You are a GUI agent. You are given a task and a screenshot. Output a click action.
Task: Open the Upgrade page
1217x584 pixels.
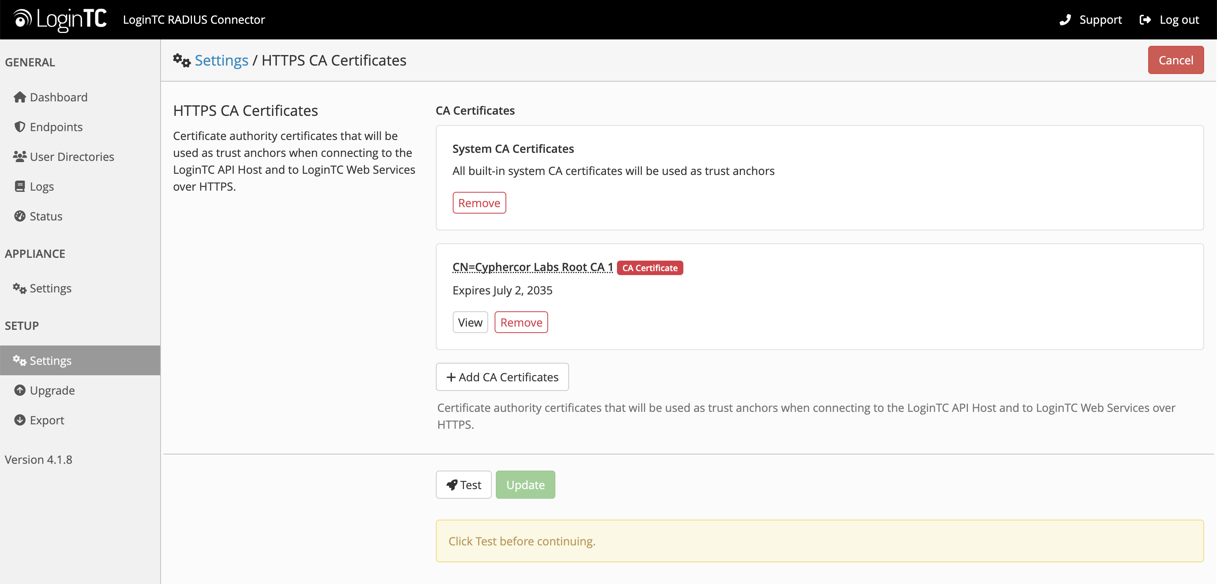(80, 391)
